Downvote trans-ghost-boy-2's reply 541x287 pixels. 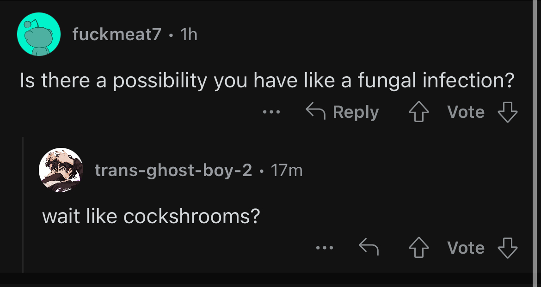[508, 248]
